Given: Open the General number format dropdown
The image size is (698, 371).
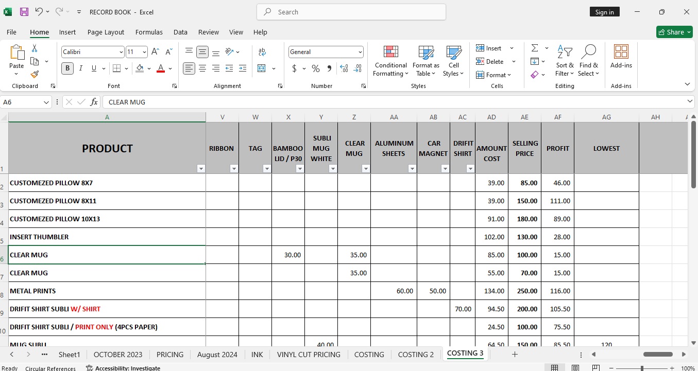Looking at the screenshot, I should (360, 52).
